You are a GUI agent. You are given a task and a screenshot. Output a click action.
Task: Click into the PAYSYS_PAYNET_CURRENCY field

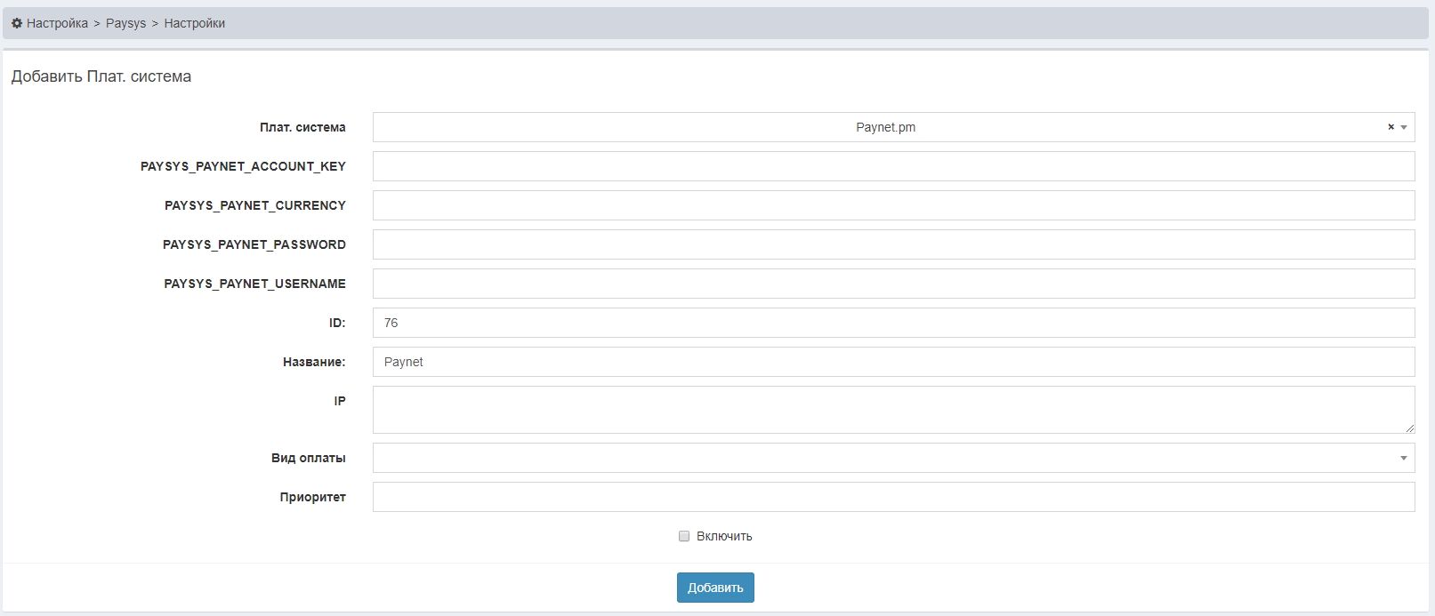tap(893, 205)
